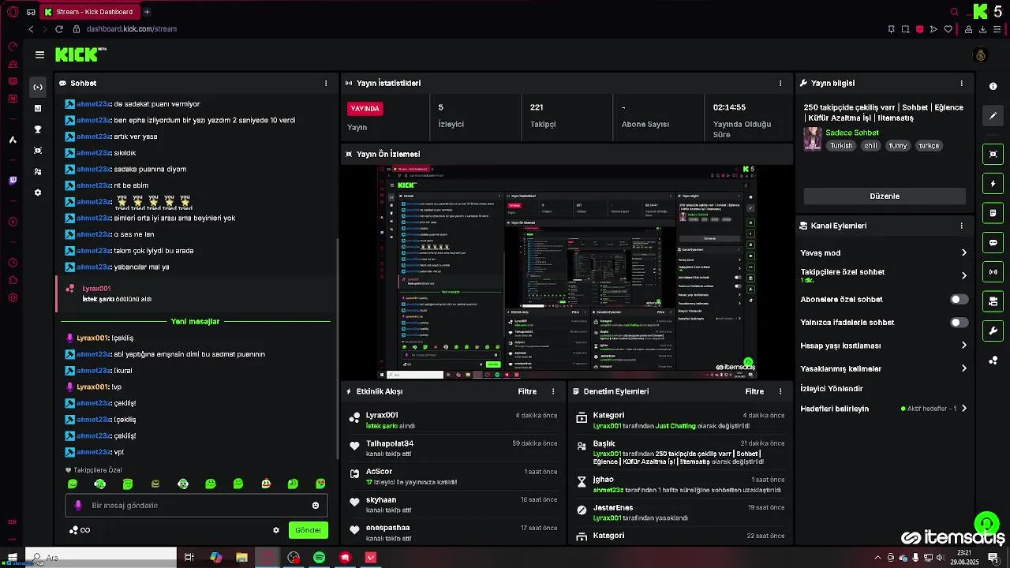Click the Turkish tag
Viewport: 1010px width, 568px height.
tap(841, 146)
